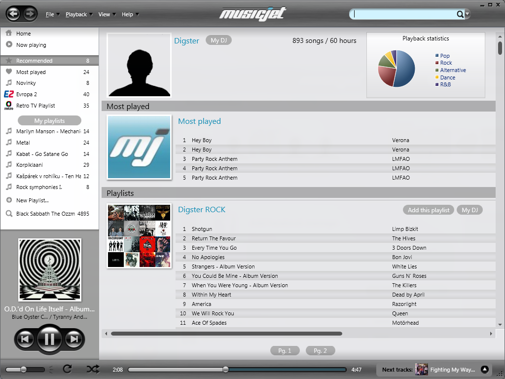Click the O.D.'d On Life Itself song title

tap(50, 309)
